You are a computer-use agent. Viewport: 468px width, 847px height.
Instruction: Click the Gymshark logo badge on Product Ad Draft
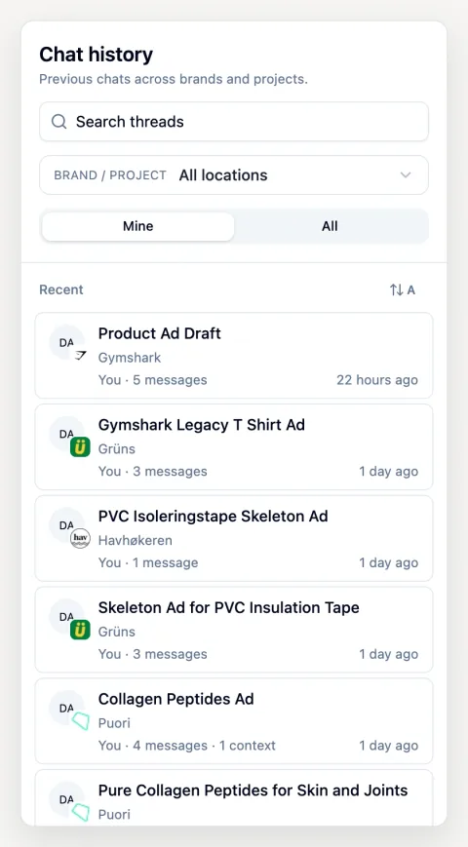[81, 356]
